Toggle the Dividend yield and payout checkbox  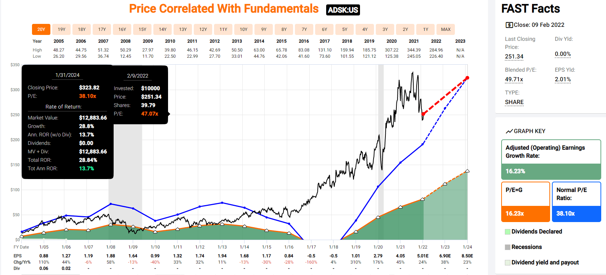click(507, 262)
